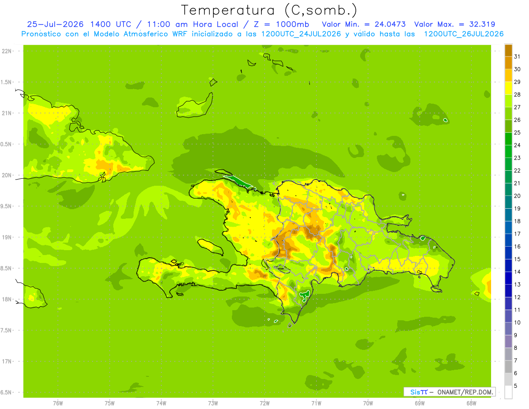The height and width of the screenshot is (409, 529).
Task: Pick legend swatch between 26 and 27
Action: (x=508, y=113)
